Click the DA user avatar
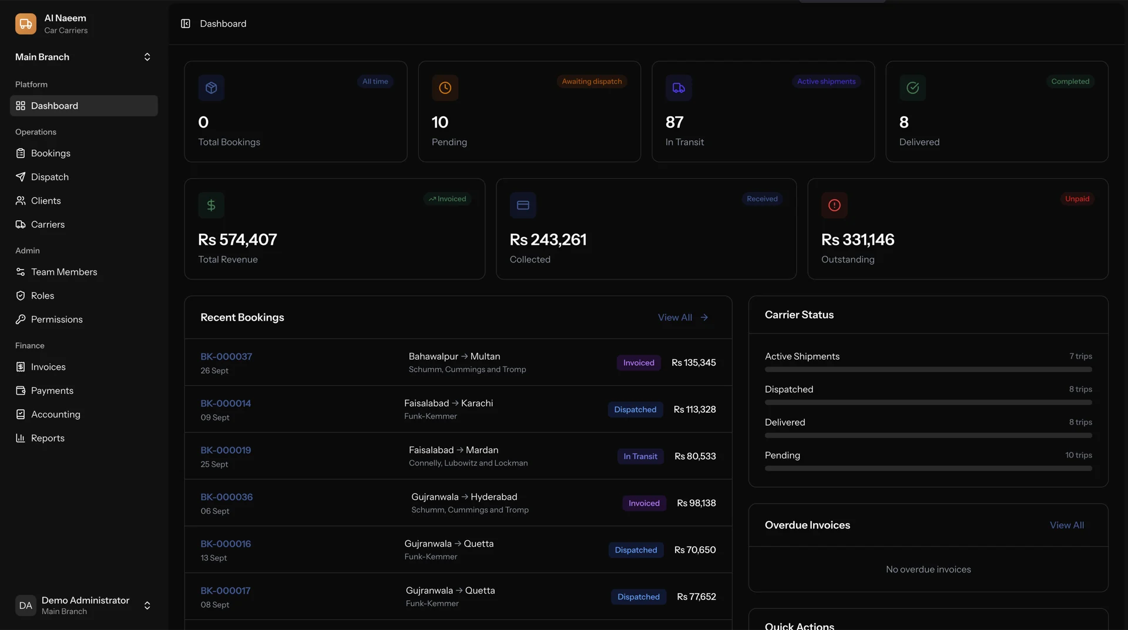Screen dimensions: 1128x630 click(x=25, y=605)
